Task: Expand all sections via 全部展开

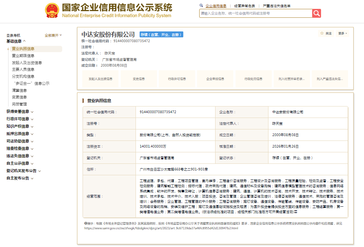Action: pos(53,35)
